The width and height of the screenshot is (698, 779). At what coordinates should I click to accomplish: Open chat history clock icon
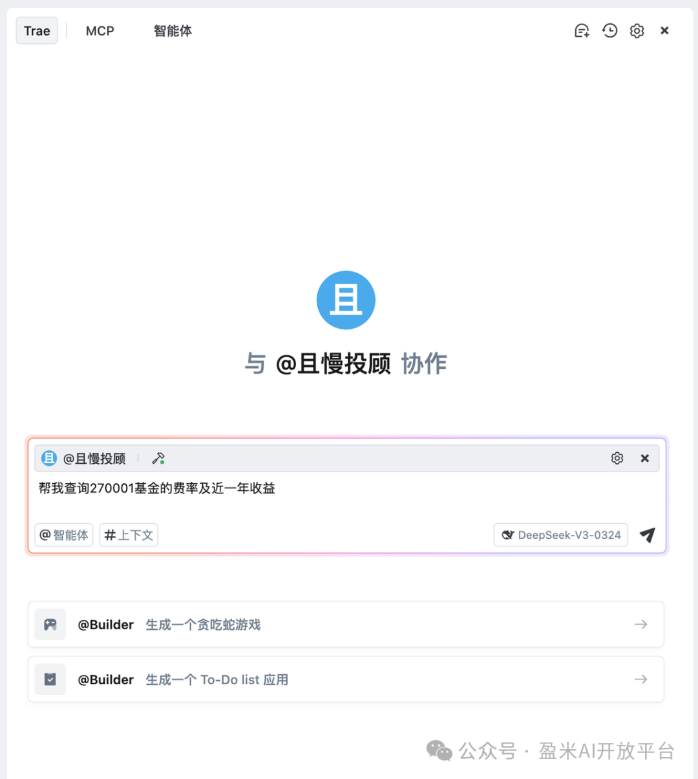tap(609, 31)
